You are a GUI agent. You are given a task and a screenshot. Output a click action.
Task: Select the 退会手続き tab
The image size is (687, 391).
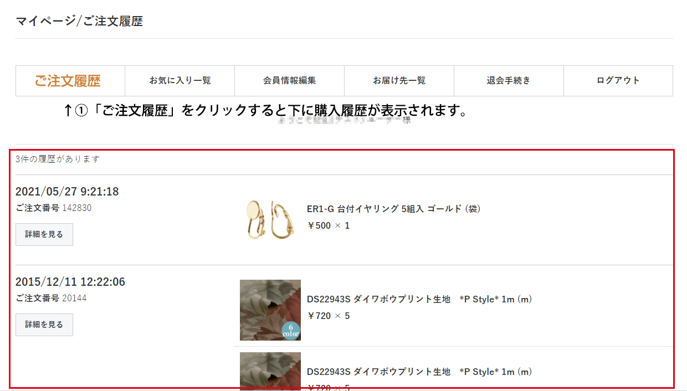coord(509,81)
